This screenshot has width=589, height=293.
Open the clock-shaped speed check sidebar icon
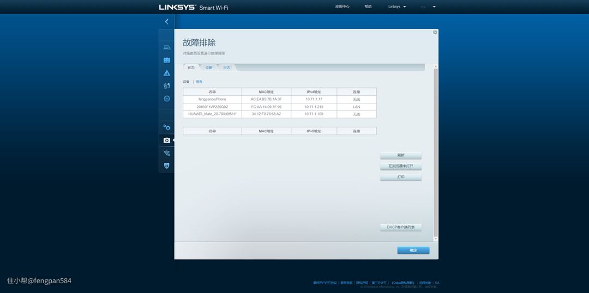pos(167,99)
